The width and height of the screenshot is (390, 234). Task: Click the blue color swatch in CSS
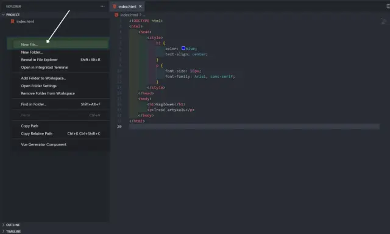pyautogui.click(x=183, y=48)
